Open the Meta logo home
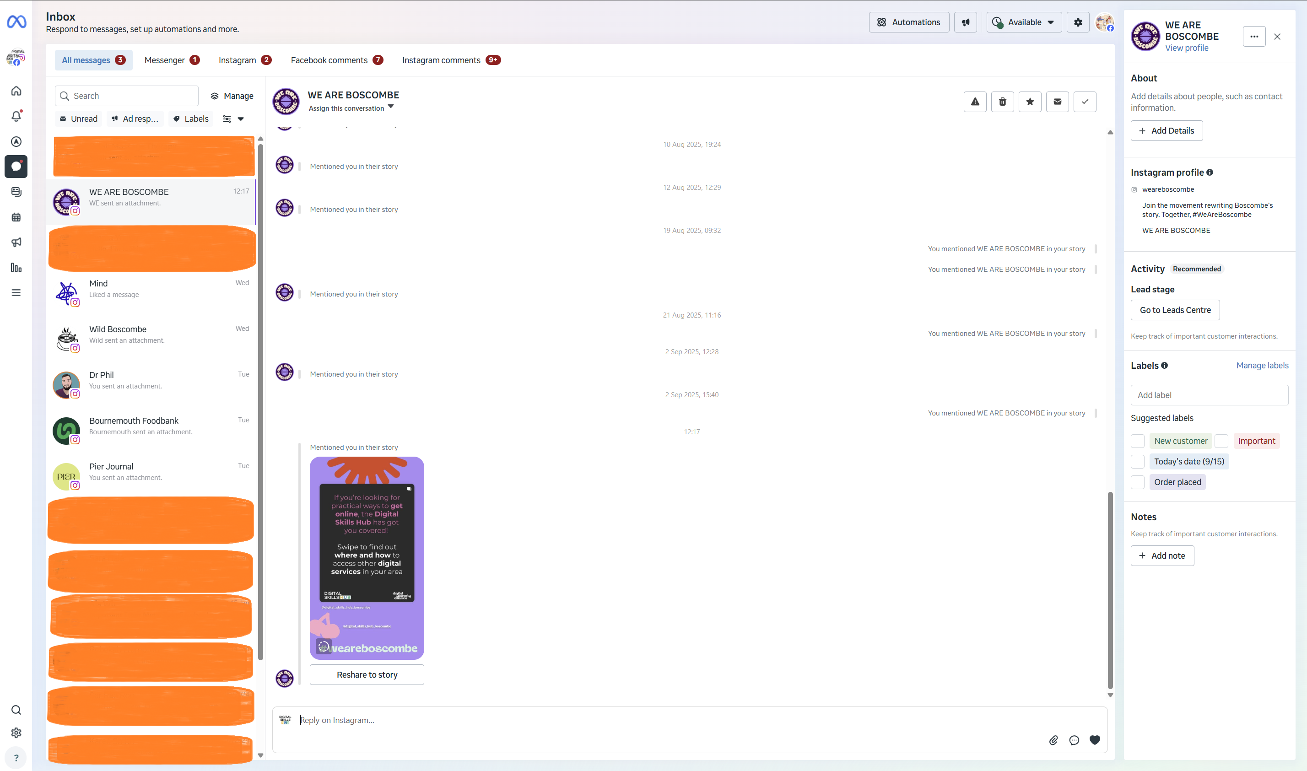This screenshot has height=771, width=1307. click(x=16, y=22)
